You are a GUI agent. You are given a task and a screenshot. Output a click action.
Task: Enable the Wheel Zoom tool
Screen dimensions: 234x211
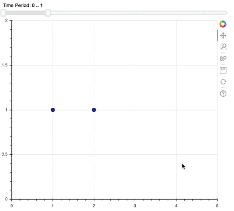pos(223,58)
